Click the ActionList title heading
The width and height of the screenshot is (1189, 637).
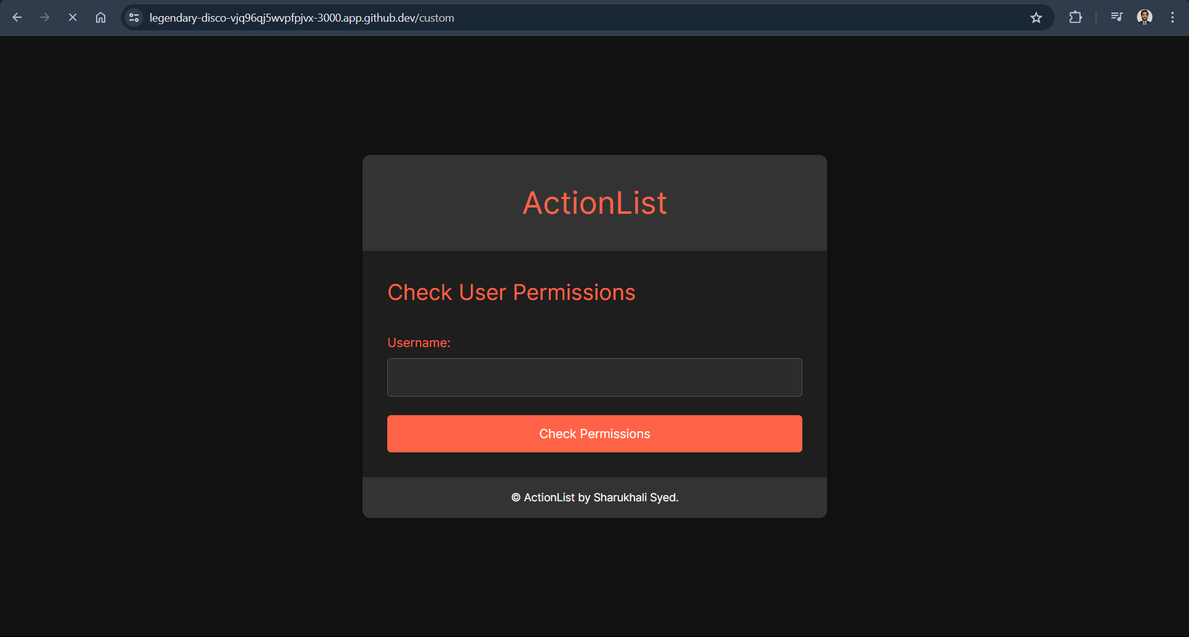tap(594, 203)
